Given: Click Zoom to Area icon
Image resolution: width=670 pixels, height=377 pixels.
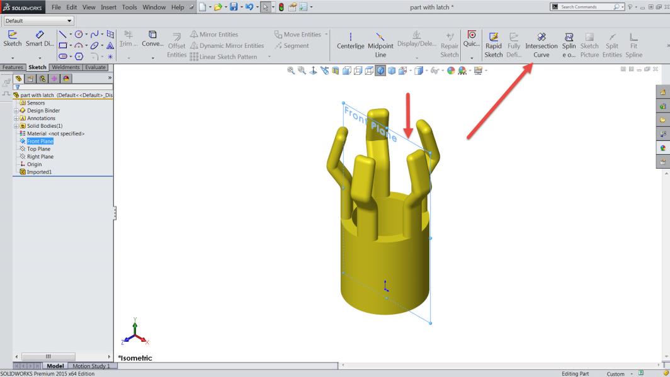Looking at the screenshot, I should point(302,70).
